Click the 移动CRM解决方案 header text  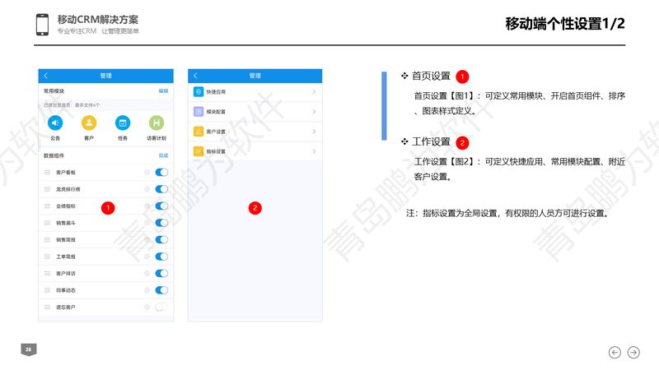[x=98, y=19]
